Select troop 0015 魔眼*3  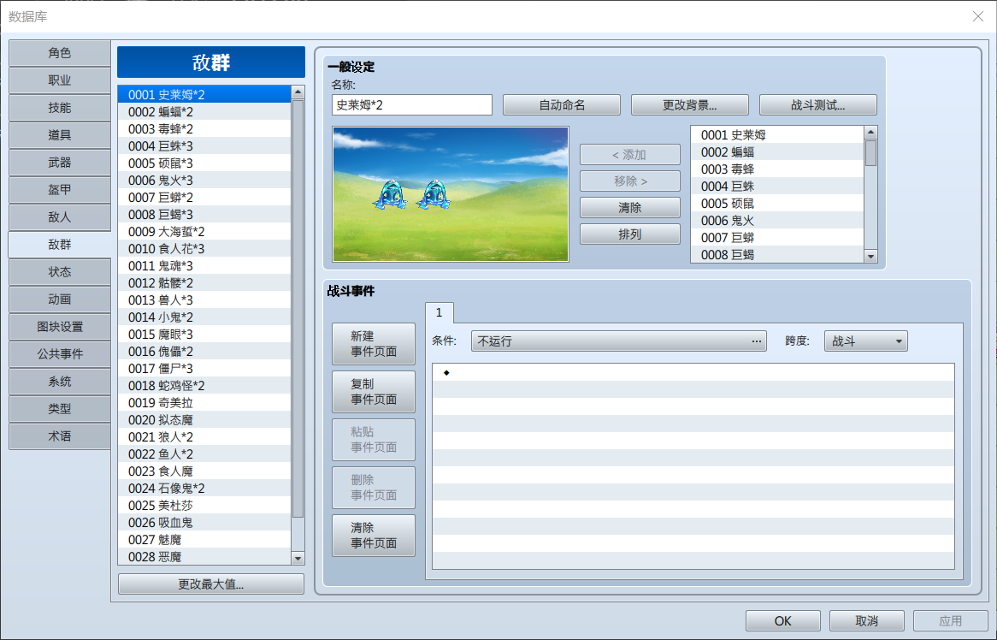(x=204, y=335)
